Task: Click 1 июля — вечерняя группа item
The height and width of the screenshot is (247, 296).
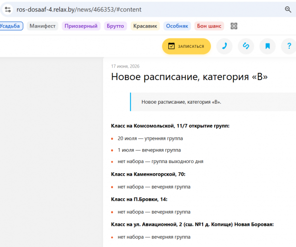Action: click(149, 150)
